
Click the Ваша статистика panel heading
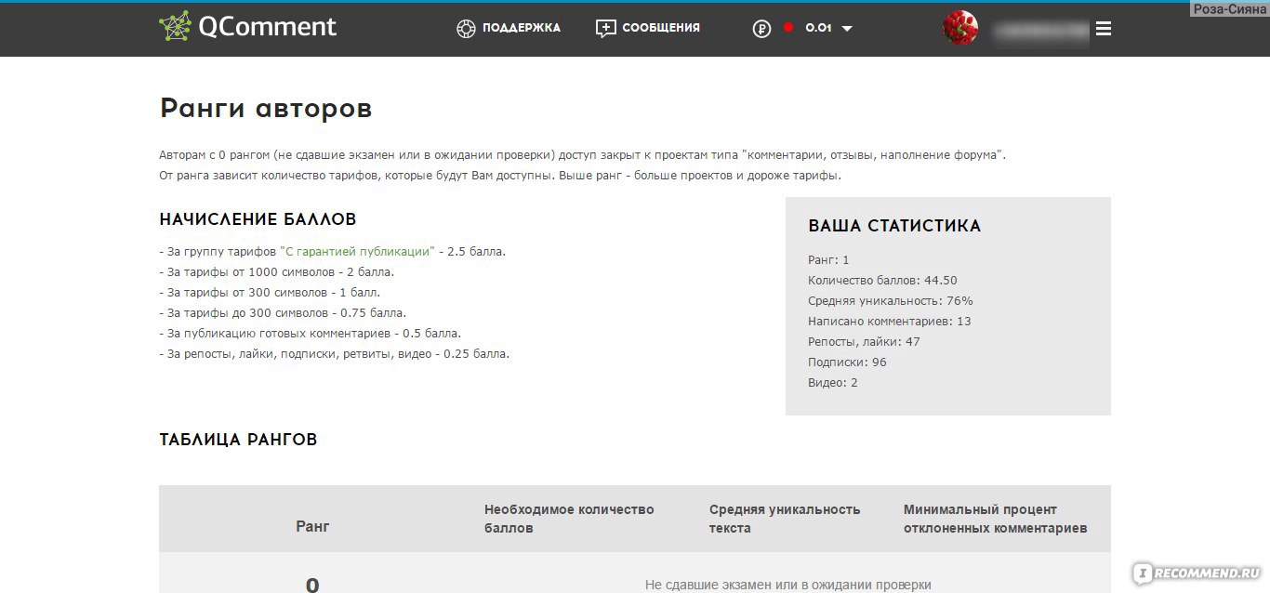click(894, 226)
